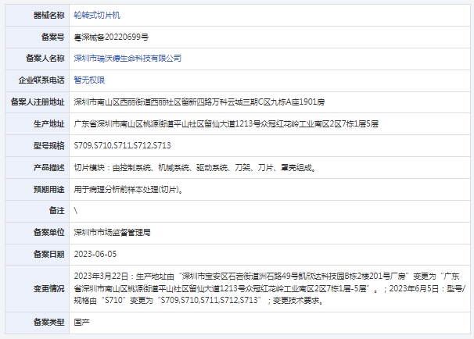Select the record number 粤深械备20220699号
The width and height of the screenshot is (474, 339).
point(111,37)
